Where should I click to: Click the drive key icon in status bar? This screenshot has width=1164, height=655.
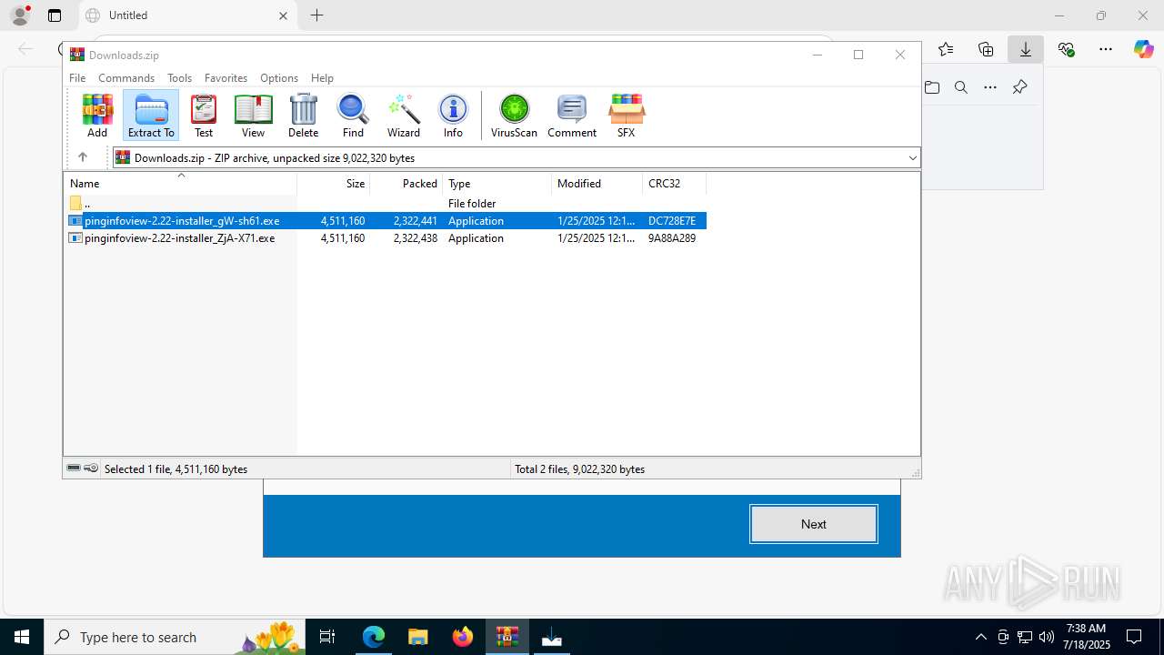point(91,469)
